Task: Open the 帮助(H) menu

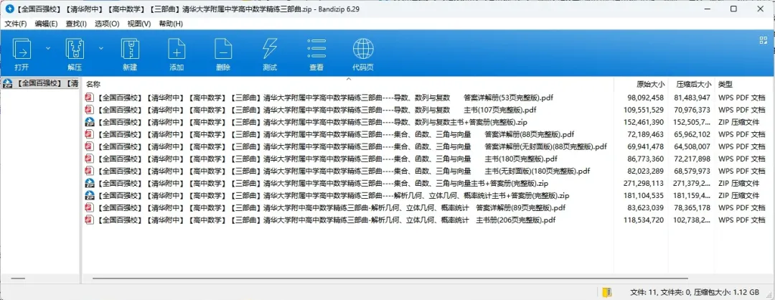Action: tap(171, 24)
